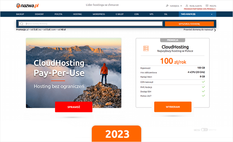Click the orange Wybieram button
Screen dimensions: 233x142
tap(173, 107)
